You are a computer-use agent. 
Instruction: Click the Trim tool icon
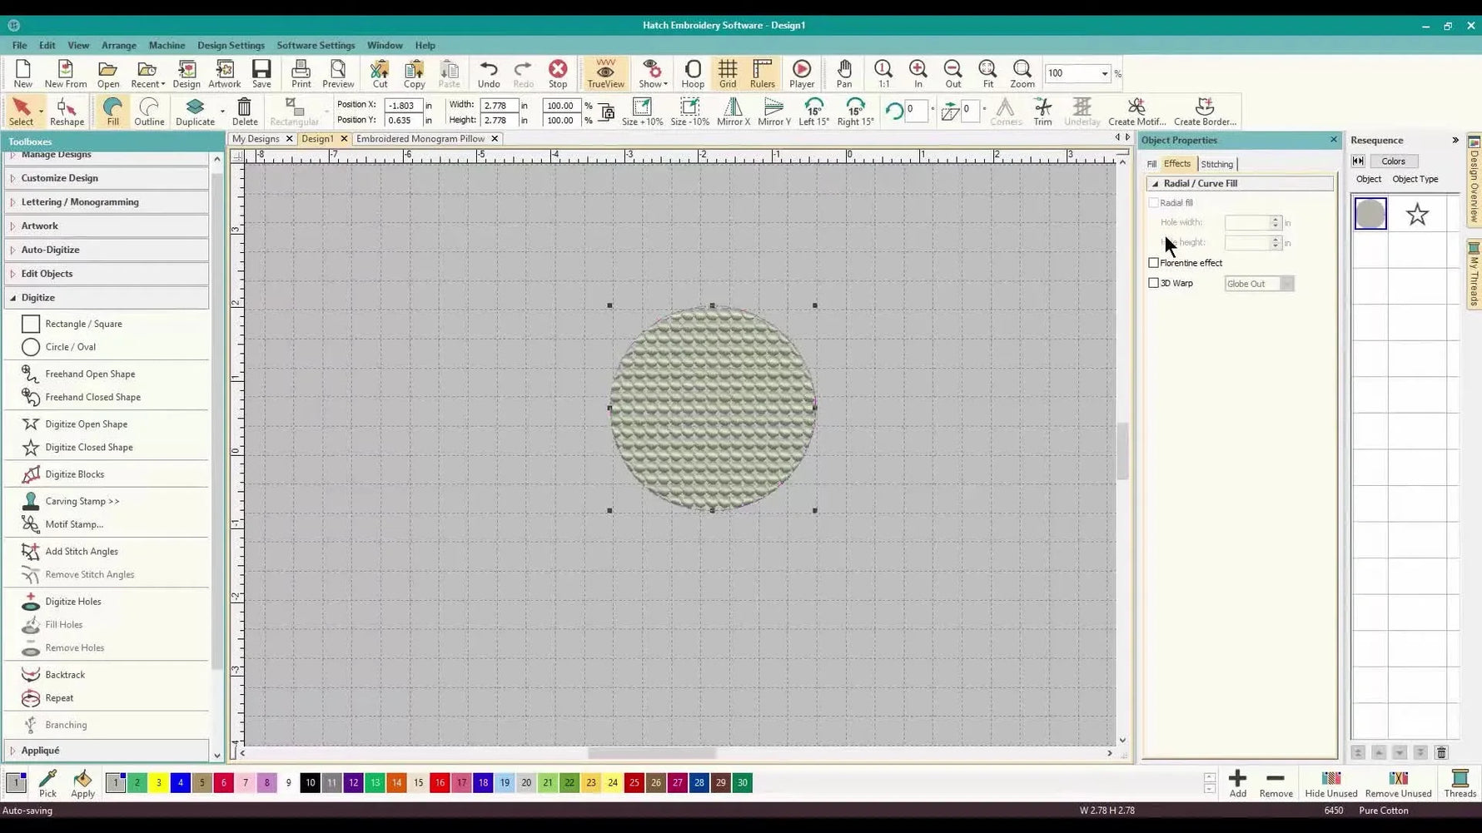click(x=1042, y=112)
